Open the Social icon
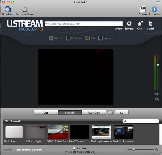Screen dimensions: 162x155 [150, 23]
